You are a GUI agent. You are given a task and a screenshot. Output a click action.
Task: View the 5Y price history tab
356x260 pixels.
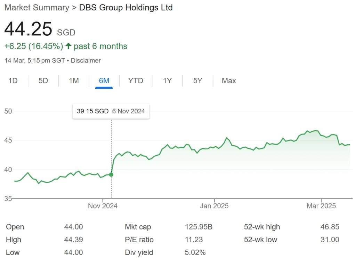[197, 81]
